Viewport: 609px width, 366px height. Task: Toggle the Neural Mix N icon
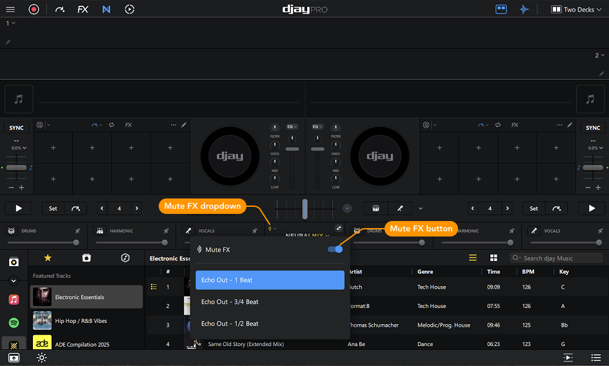coord(106,9)
